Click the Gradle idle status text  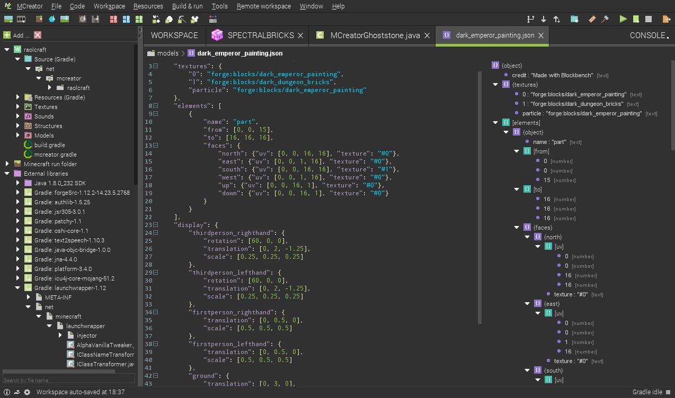point(647,392)
